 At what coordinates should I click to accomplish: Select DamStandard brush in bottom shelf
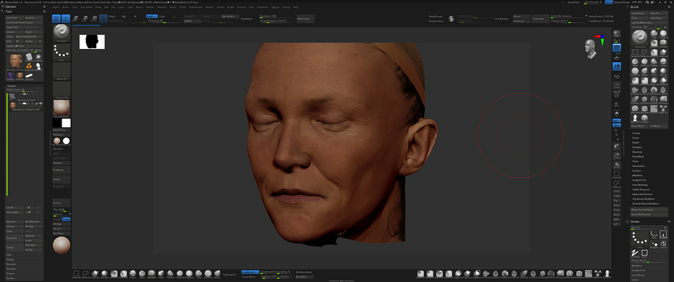pos(208,273)
